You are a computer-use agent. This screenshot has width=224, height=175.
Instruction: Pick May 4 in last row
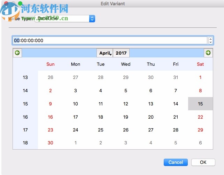coord(151,143)
